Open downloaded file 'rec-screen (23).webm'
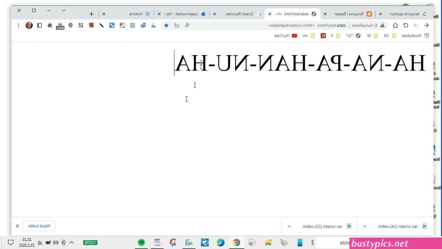This screenshot has height=249, width=442. coord(327,226)
